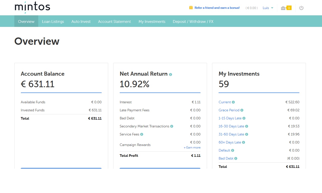Go to the Auto Invest tab
322x193 pixels.
81,22
